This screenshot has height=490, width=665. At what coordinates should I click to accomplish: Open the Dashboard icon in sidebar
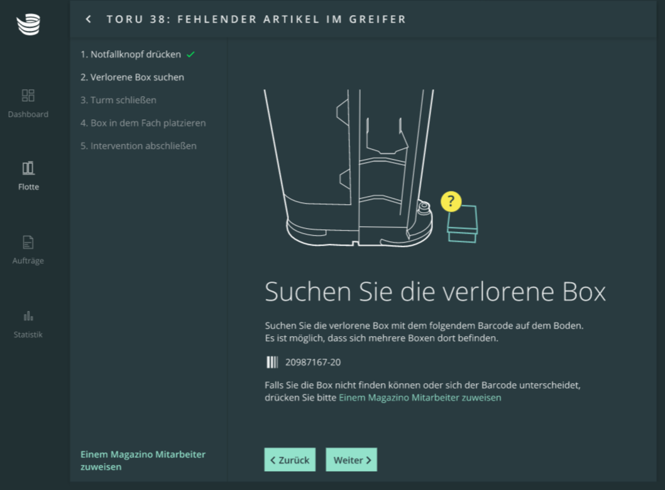28,95
